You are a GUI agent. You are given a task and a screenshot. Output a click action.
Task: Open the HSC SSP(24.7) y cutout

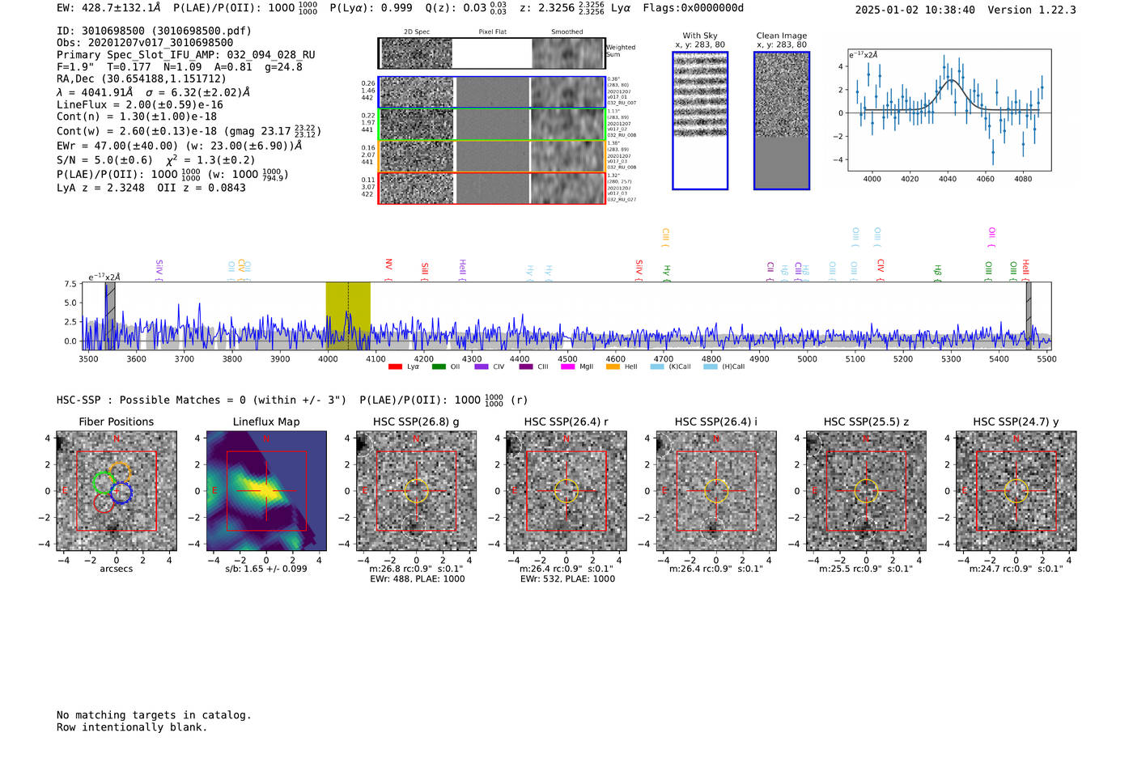[1016, 491]
